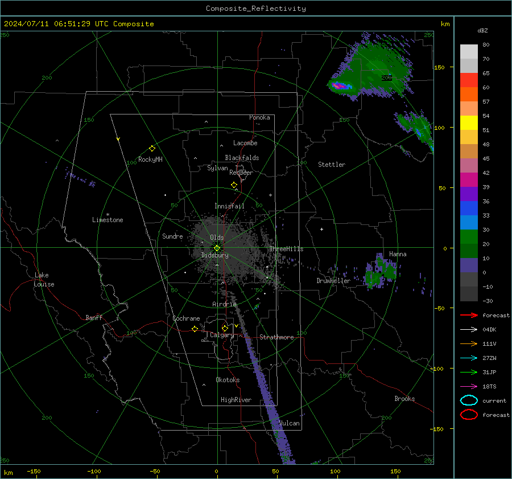Click the Banff label
This screenshot has width=512, height=479.
coord(94,318)
